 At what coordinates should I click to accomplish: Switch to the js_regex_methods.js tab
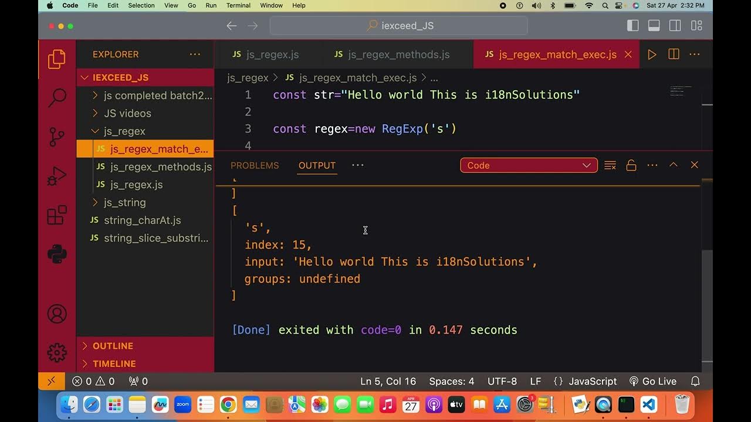tap(398, 55)
